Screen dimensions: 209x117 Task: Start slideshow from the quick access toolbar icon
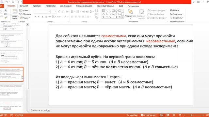click(x=18, y=2)
